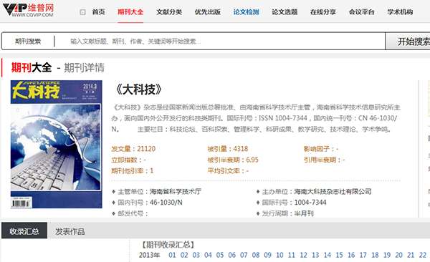Viewport: 430px width, 262px height.
Task: Click the 【期刊收录汇总】 heading
Action: click(x=168, y=244)
